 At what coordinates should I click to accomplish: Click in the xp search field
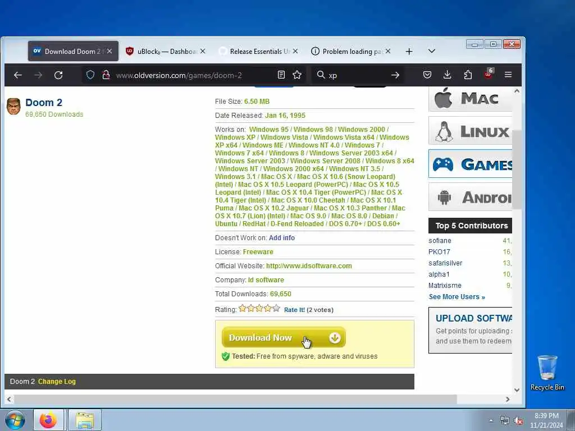(358, 76)
